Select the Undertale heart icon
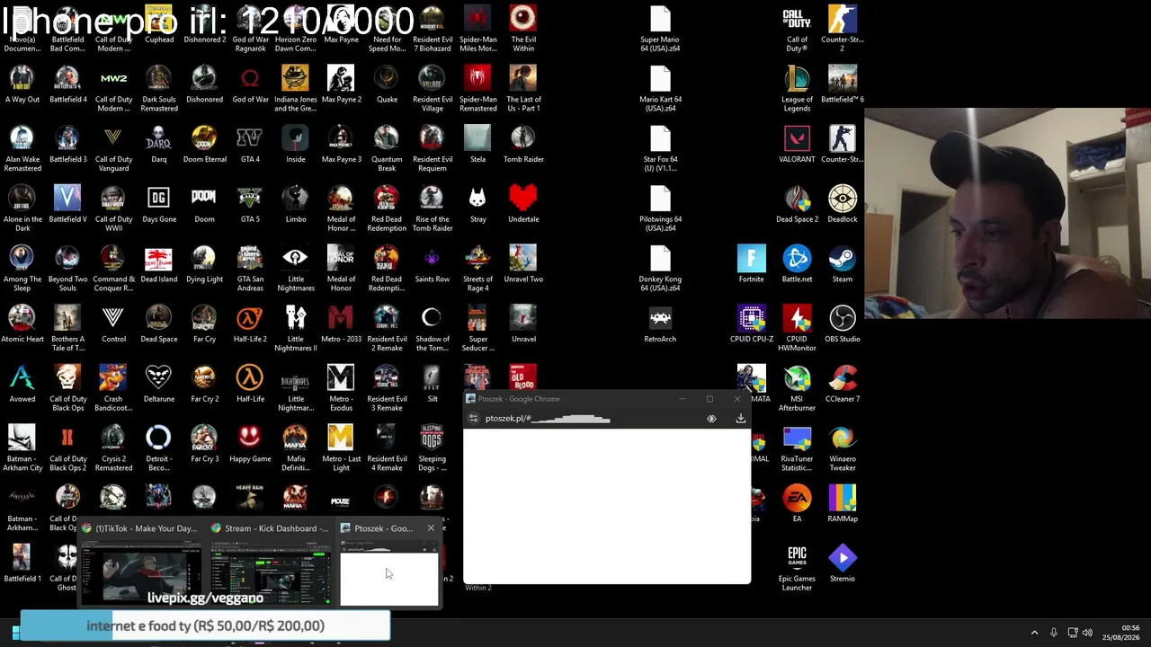Screen dimensions: 1151x647 523,204
